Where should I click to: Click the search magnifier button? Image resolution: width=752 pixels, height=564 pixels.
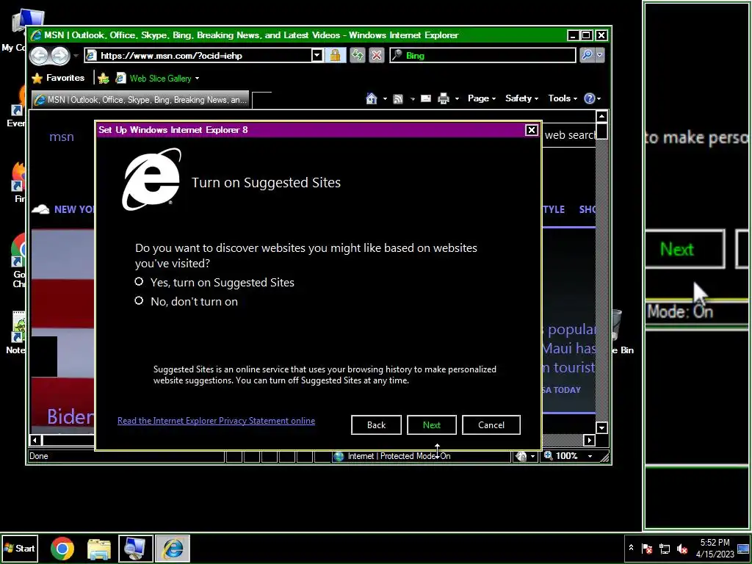(x=587, y=56)
